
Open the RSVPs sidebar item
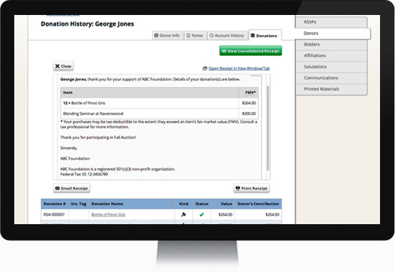coord(332,22)
